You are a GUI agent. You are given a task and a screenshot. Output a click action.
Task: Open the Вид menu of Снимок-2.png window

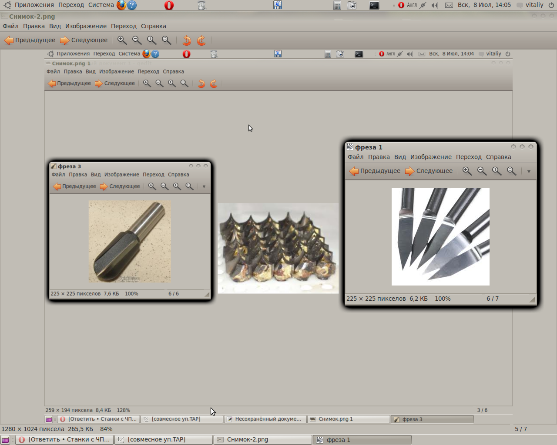tap(55, 26)
